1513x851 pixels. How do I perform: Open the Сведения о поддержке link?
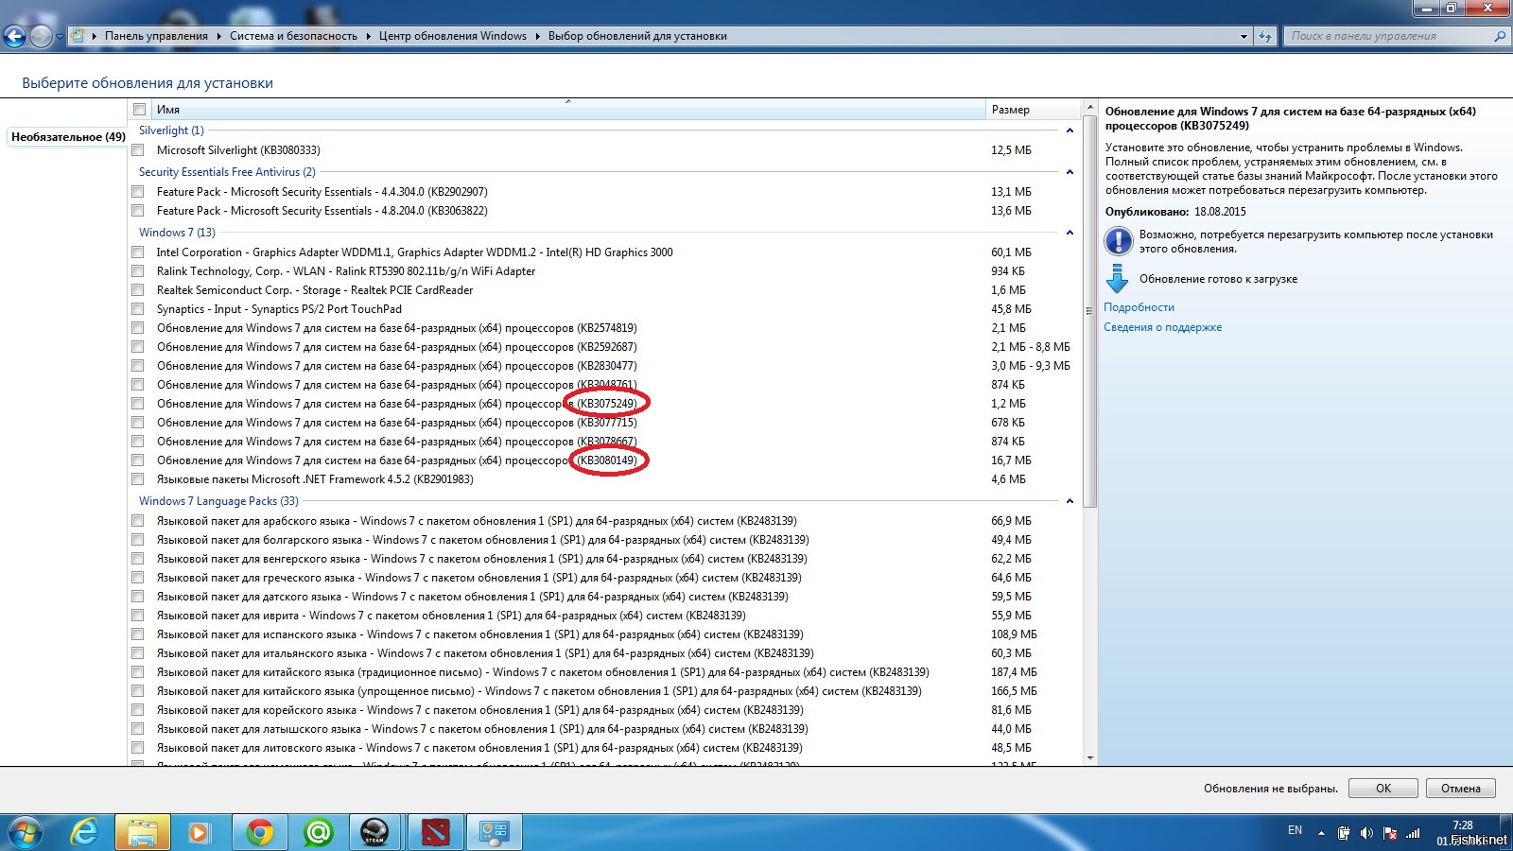pos(1162,327)
